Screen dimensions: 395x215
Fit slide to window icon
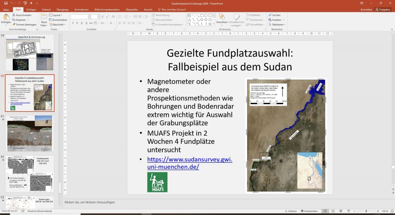tap(392, 211)
